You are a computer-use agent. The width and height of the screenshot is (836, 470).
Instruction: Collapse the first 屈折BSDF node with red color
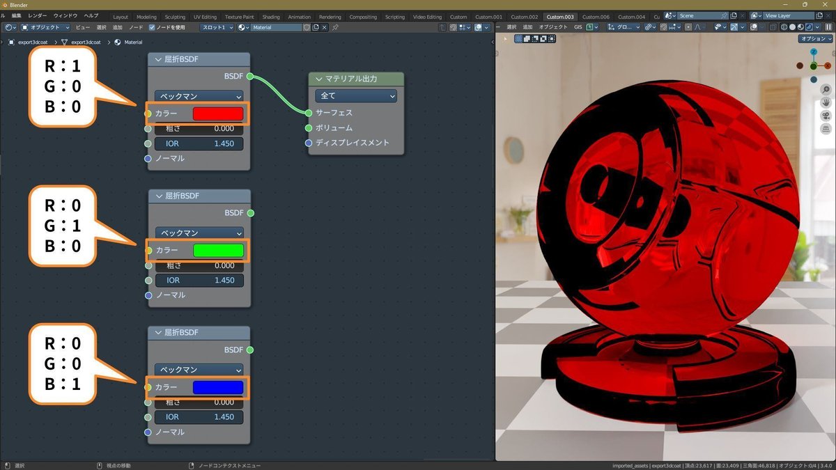158,60
